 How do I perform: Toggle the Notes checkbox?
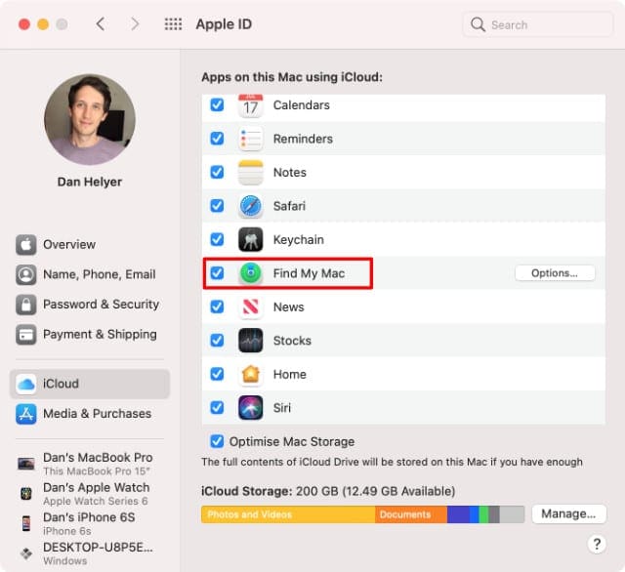coord(217,173)
